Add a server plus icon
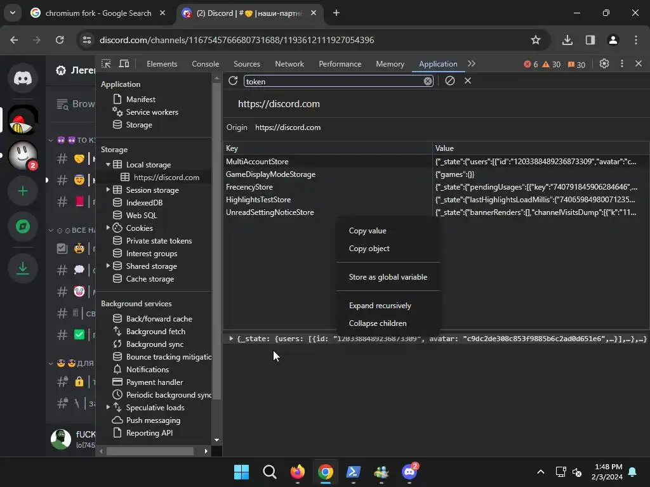The image size is (650, 487). (23, 191)
